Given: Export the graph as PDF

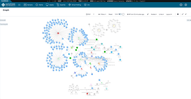Looking at the screenshot, I should (x=88, y=14).
